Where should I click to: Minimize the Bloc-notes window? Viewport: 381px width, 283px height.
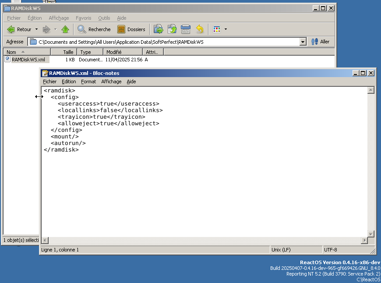coord(356,73)
